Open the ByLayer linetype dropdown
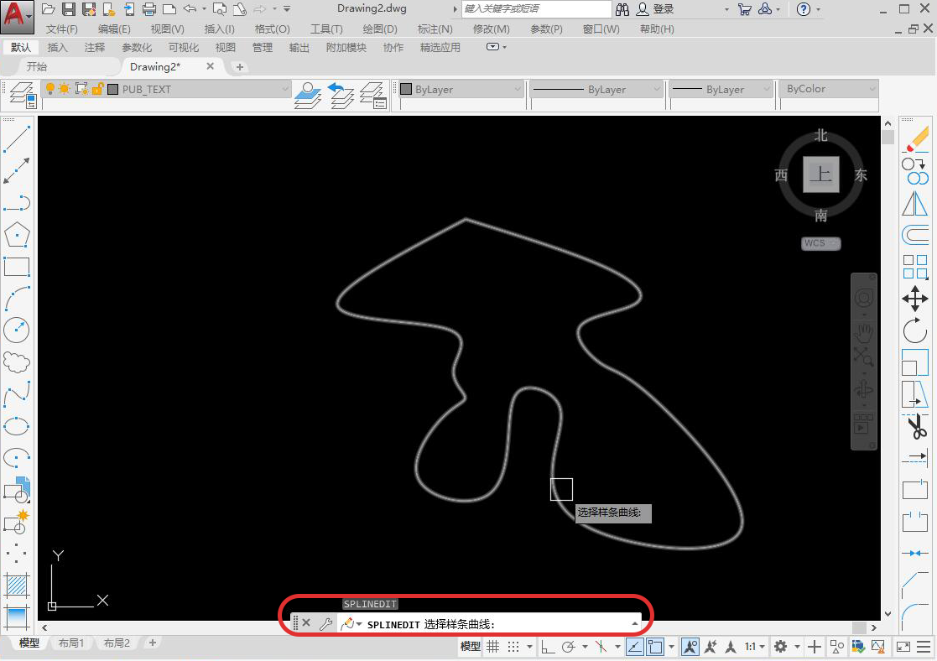Viewport: 937px width, 661px height. pyautogui.click(x=657, y=89)
